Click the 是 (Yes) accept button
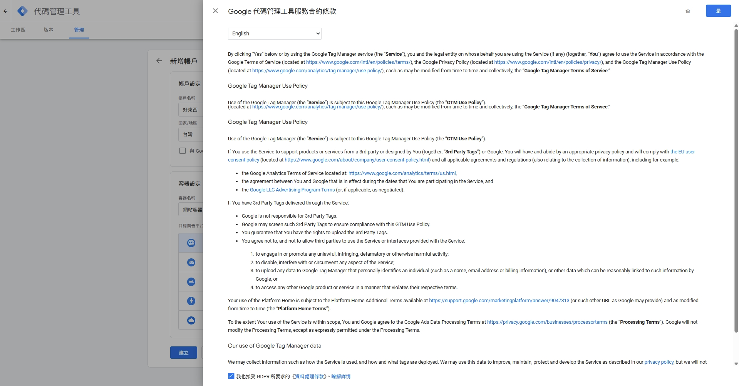This screenshot has width=739, height=386. click(718, 11)
